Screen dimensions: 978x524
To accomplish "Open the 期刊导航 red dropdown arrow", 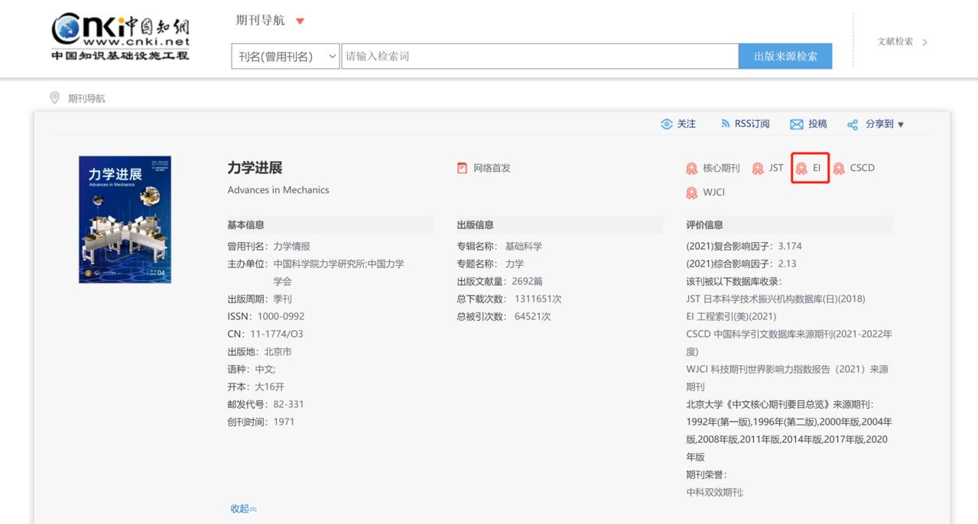I will [300, 21].
